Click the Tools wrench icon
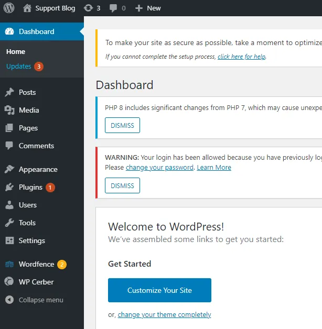The image size is (322, 329). (9, 223)
